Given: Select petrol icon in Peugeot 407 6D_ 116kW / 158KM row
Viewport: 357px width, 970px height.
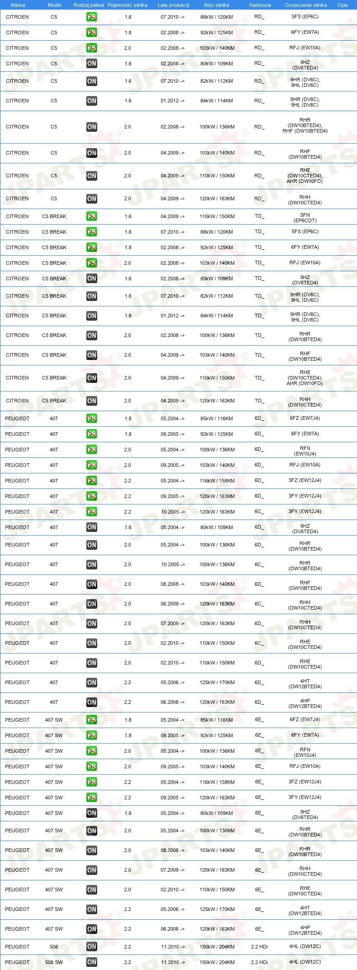Looking at the screenshot, I should 91,481.
